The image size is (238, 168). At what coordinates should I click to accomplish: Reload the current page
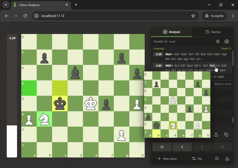25,16
